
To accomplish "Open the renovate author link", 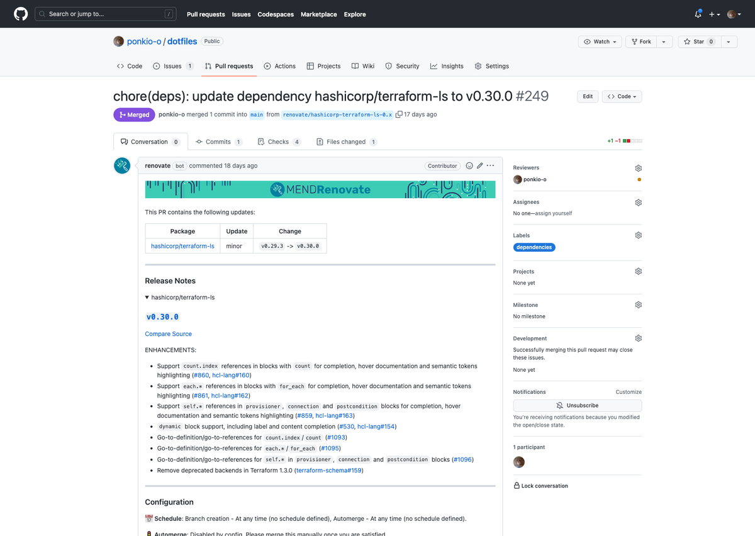I will tap(157, 165).
